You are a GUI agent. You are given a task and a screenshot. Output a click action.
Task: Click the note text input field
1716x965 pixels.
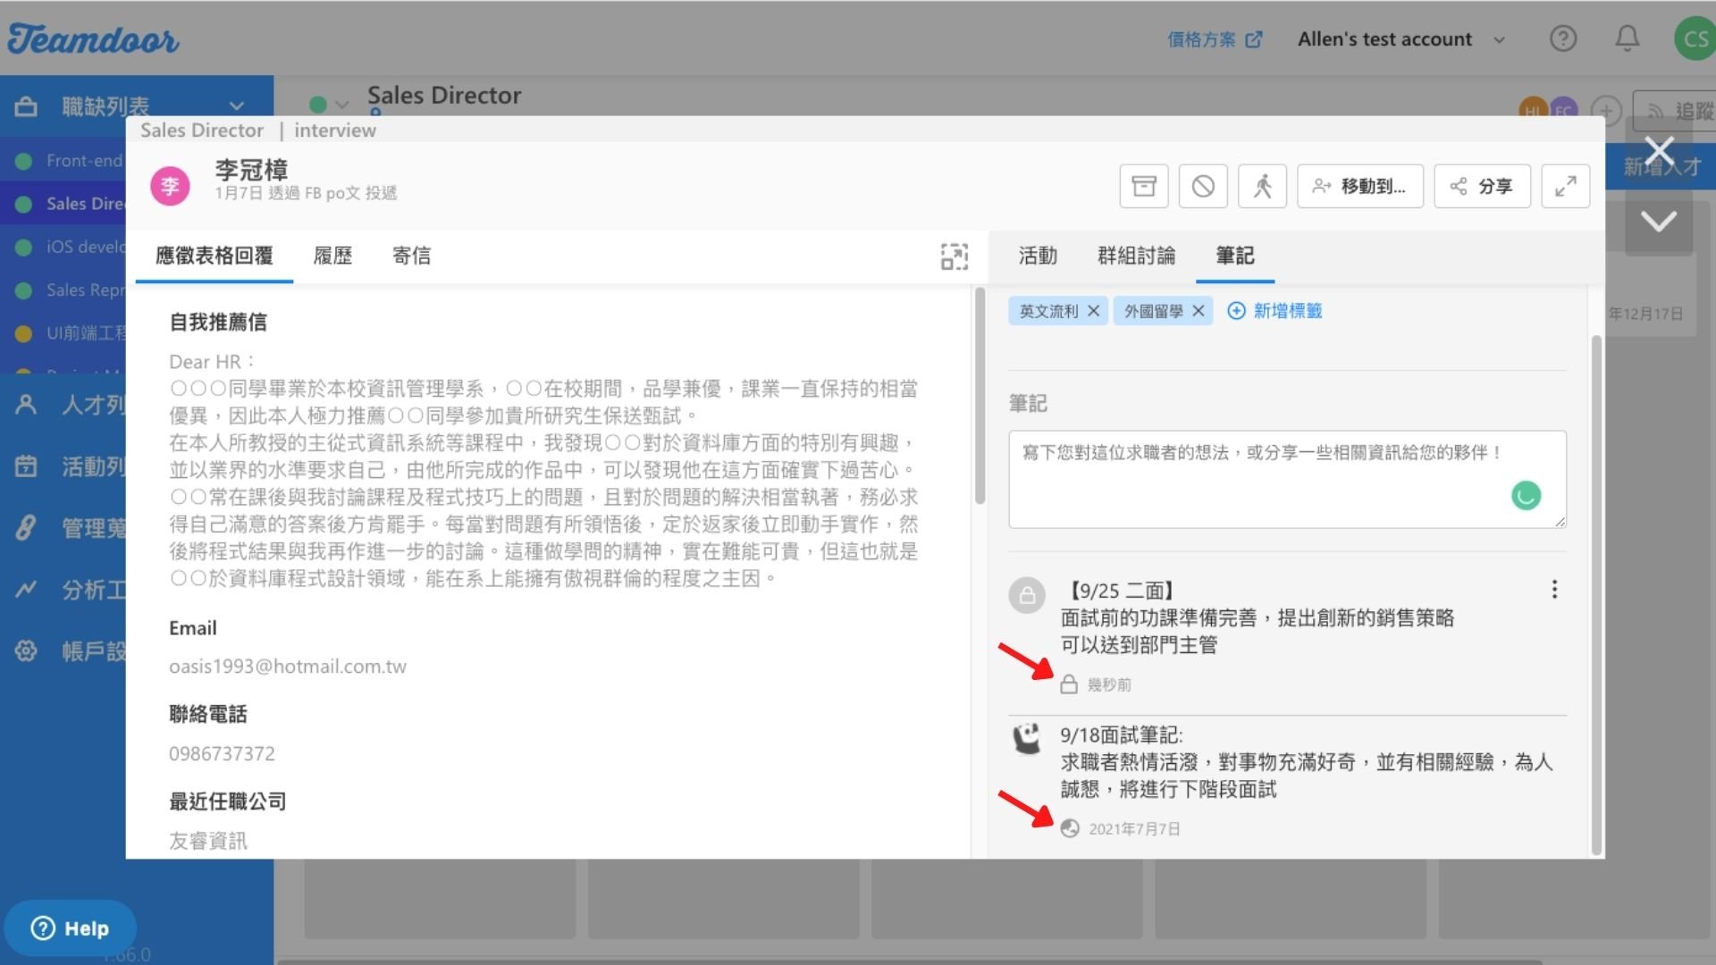pos(1287,479)
